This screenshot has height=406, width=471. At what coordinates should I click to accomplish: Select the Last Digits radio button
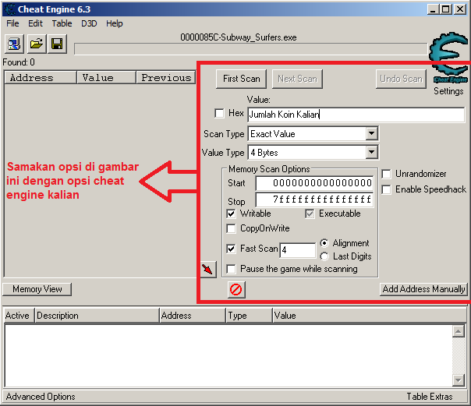point(324,256)
